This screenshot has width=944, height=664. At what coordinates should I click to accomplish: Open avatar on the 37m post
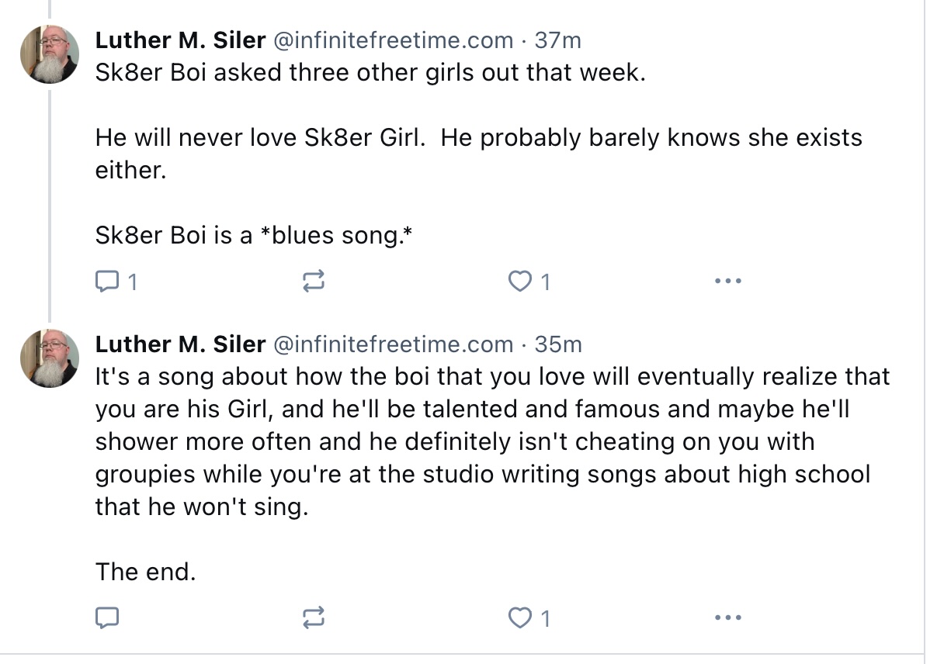click(x=50, y=54)
